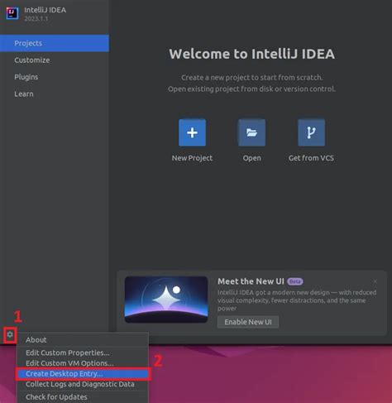This screenshot has width=392, height=403.
Task: Click the Get from VCS label text
Action: [311, 158]
